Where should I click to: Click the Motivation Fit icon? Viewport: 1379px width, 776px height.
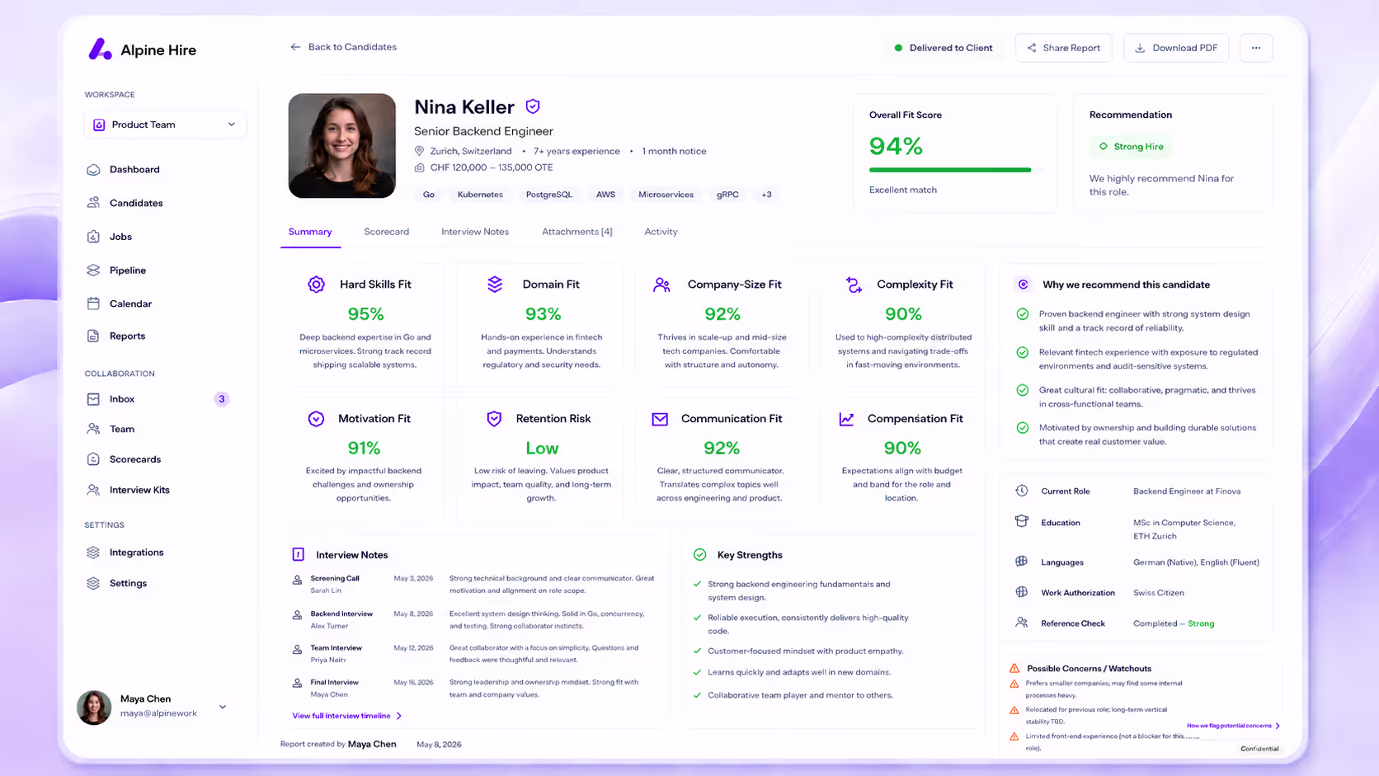click(316, 419)
